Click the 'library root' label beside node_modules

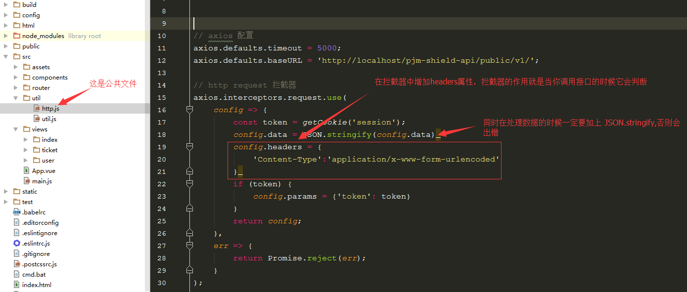point(85,36)
